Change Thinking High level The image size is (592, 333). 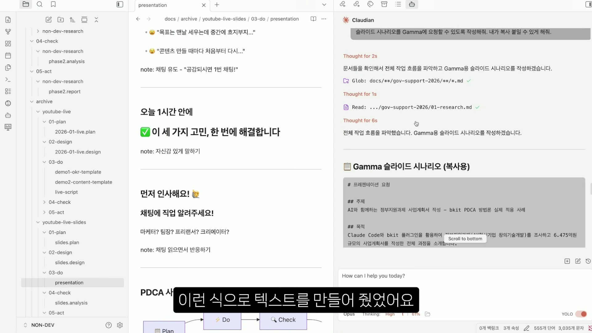click(x=390, y=314)
